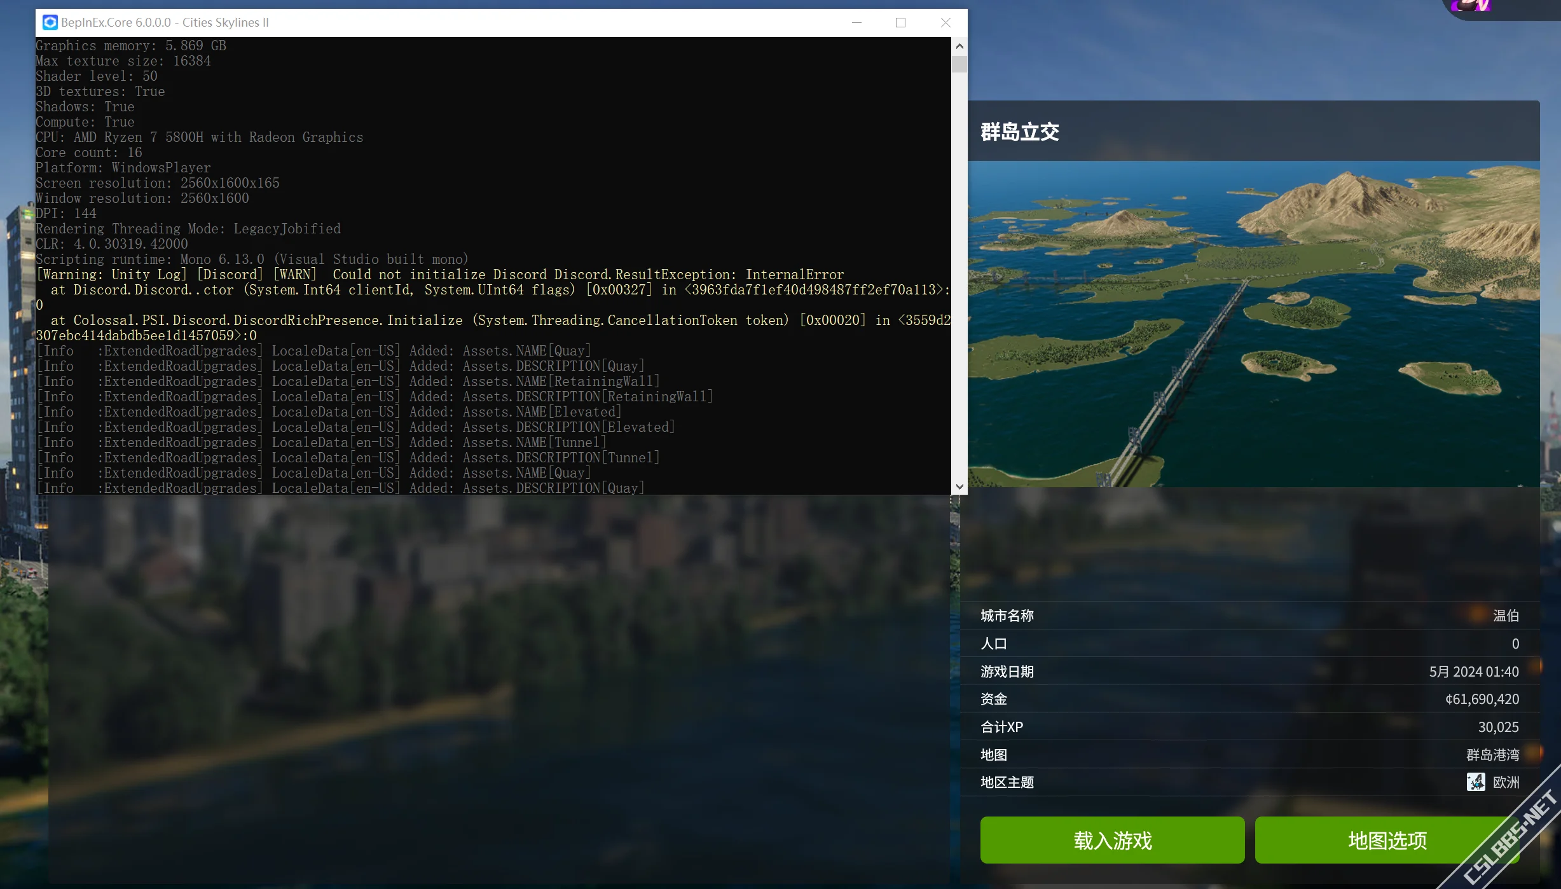
Task: Close the BepInEx console window
Action: tap(946, 22)
